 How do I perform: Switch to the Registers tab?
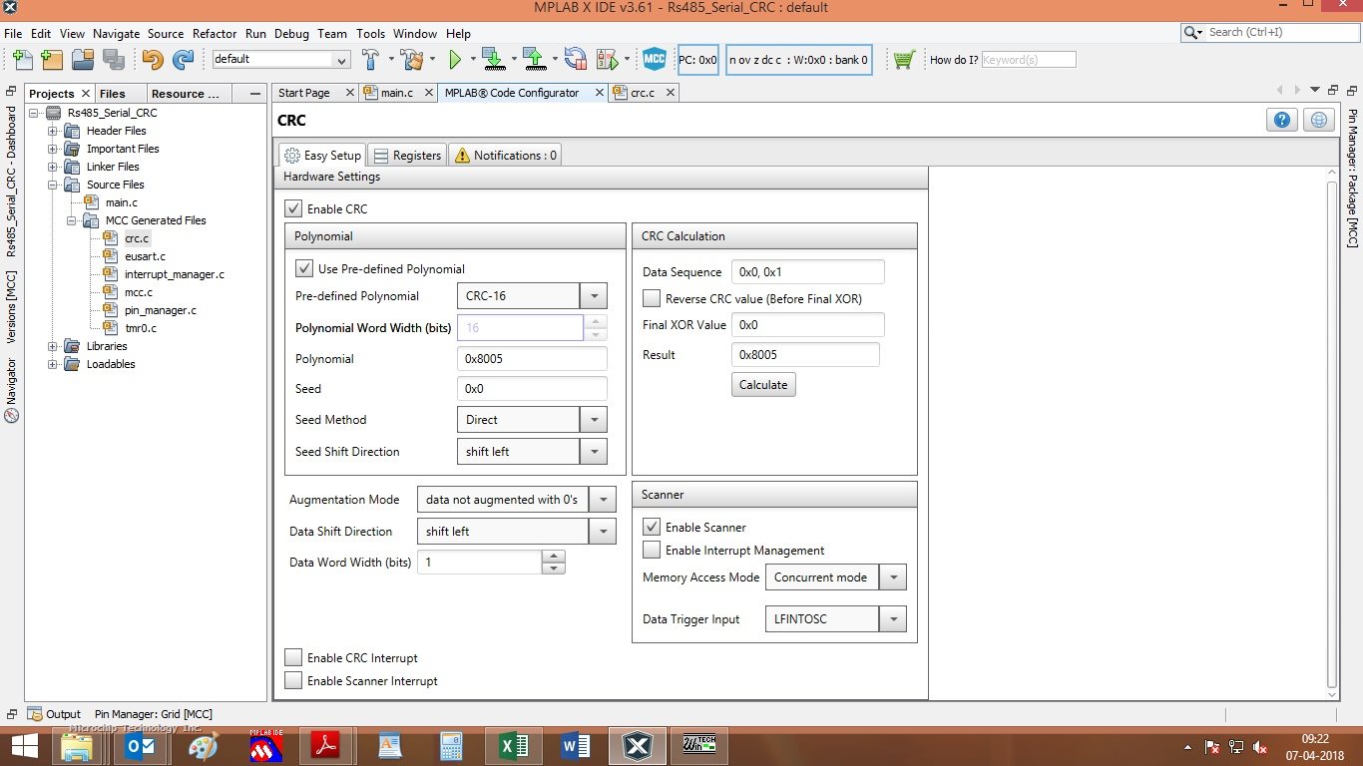407,156
